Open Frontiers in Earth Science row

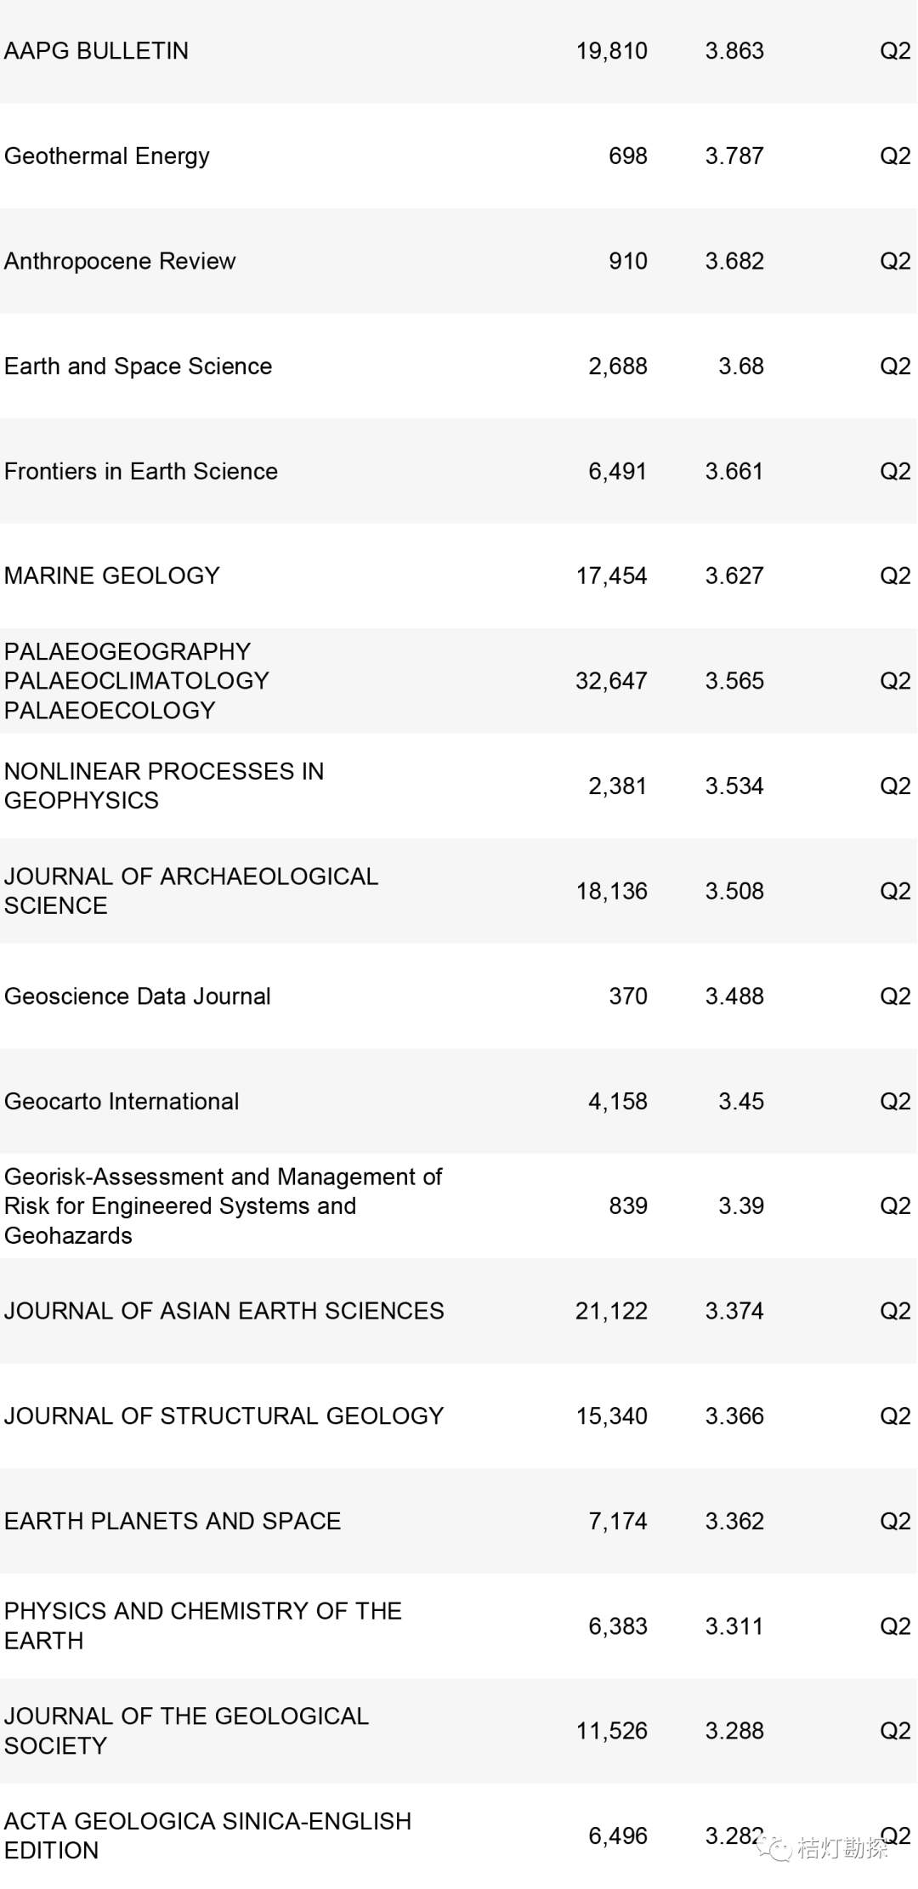point(140,471)
